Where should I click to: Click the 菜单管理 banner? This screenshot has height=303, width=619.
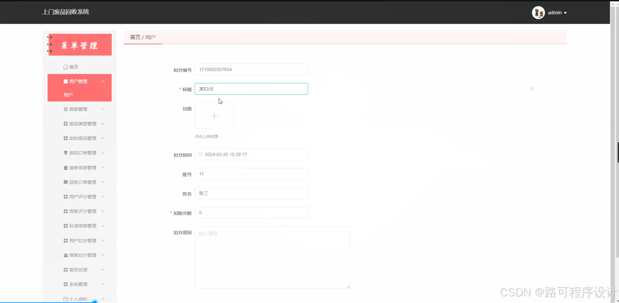[x=80, y=45]
